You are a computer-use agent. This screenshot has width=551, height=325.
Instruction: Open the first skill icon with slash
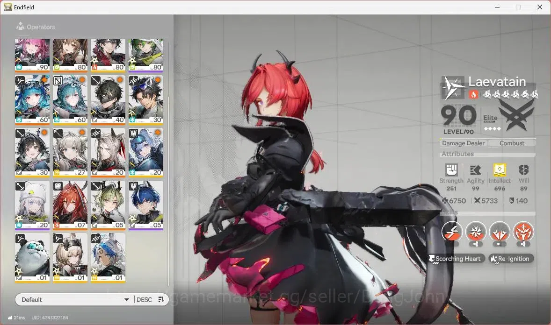tap(452, 232)
